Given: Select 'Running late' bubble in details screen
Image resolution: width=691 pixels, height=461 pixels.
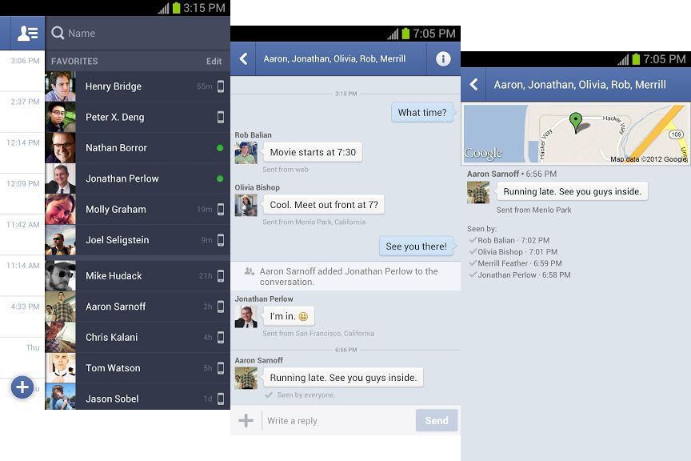Looking at the screenshot, I should 572,191.
